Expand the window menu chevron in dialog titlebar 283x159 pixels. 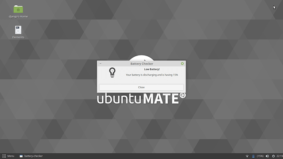[x=100, y=64]
